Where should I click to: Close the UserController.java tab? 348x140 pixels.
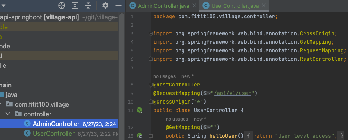[264, 6]
